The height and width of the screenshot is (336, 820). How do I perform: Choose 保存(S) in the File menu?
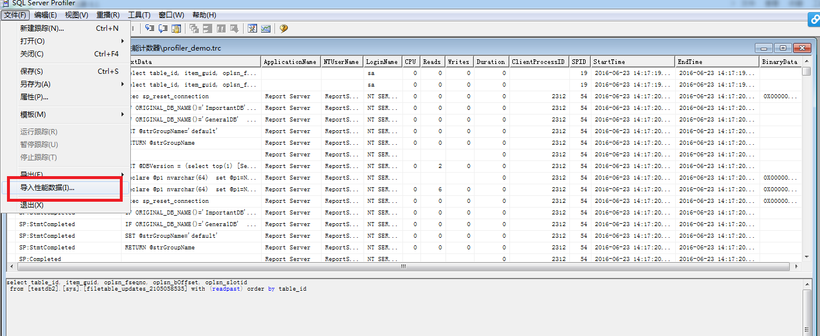66,71
